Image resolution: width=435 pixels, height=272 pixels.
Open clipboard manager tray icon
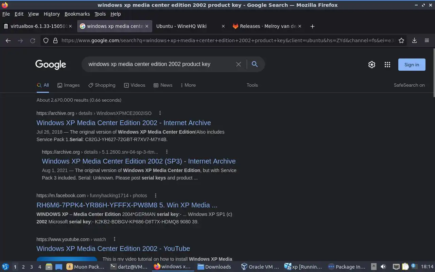[405, 267]
